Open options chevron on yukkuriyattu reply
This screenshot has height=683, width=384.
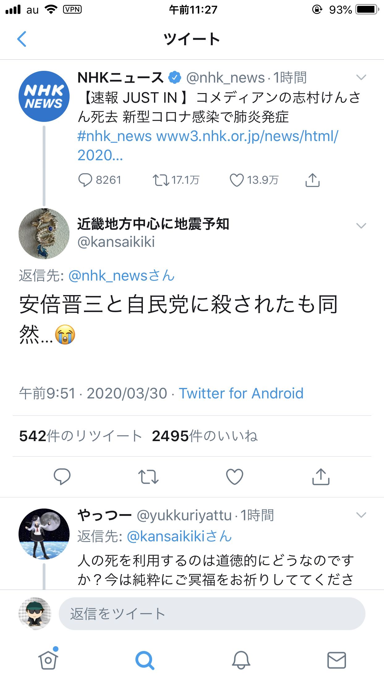pos(361,515)
